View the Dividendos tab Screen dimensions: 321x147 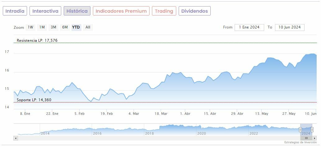tap(195, 11)
